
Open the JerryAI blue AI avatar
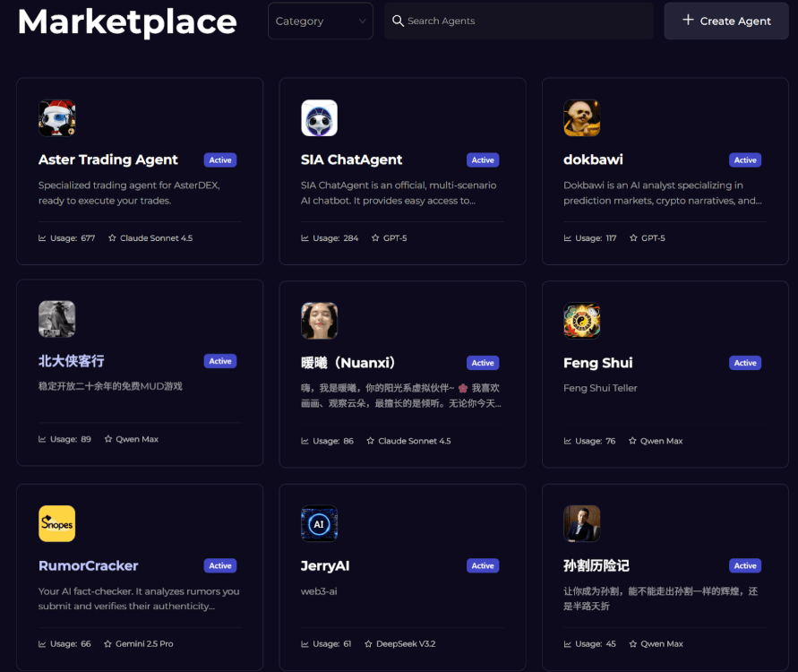click(319, 523)
